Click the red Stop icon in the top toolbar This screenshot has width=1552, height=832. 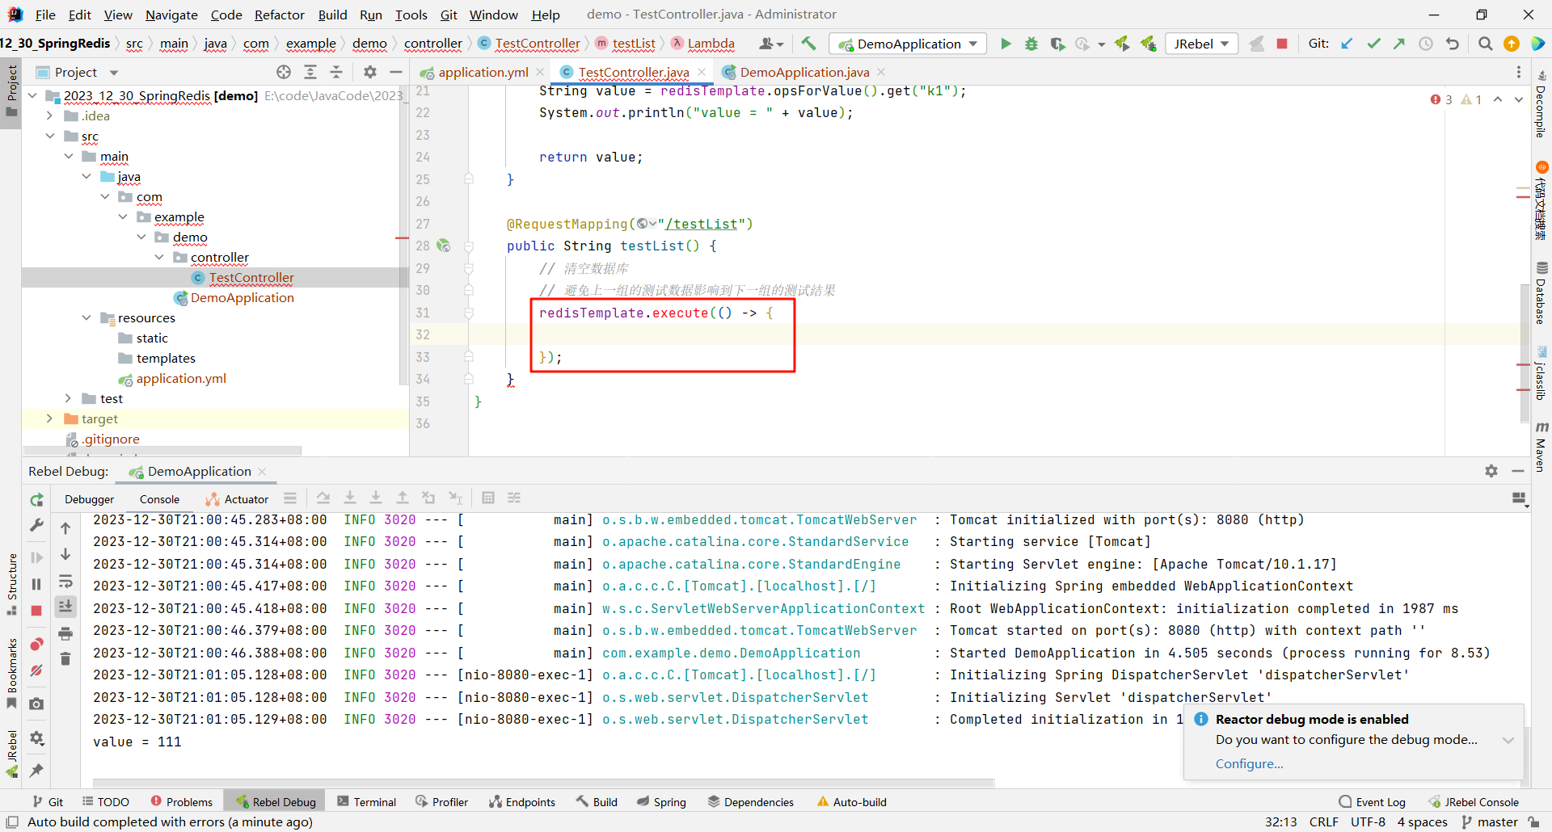point(1282,44)
